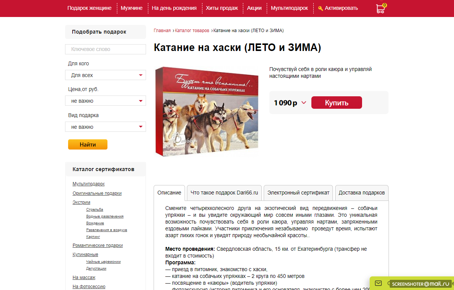Open the Экстрим catalog category
454x290 pixels.
click(81, 202)
